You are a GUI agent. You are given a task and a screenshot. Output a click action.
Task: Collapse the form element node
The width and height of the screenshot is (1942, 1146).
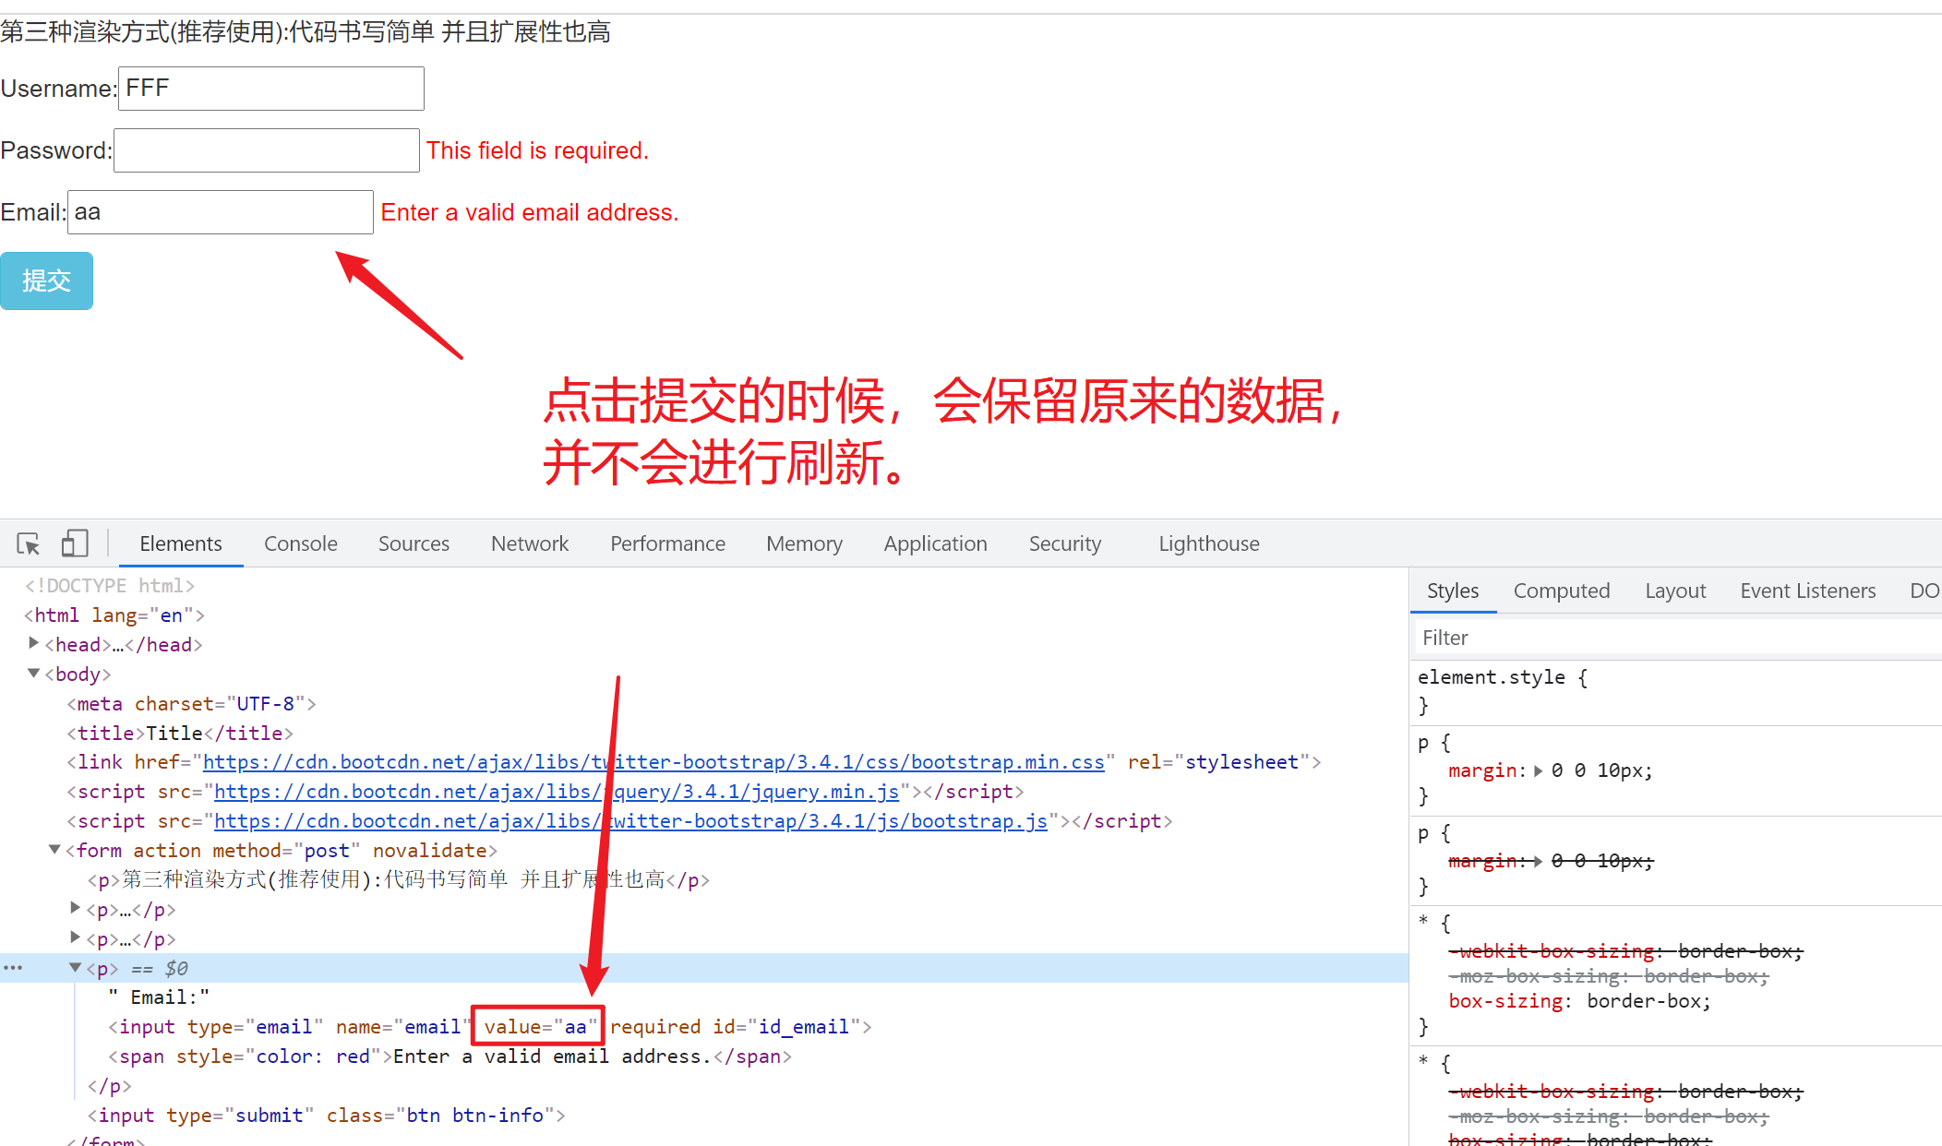[x=55, y=850]
